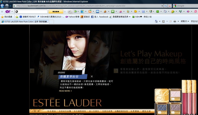Click the next arrow on the carousel
Screen dimensions: 198x115
click(x=116, y=71)
